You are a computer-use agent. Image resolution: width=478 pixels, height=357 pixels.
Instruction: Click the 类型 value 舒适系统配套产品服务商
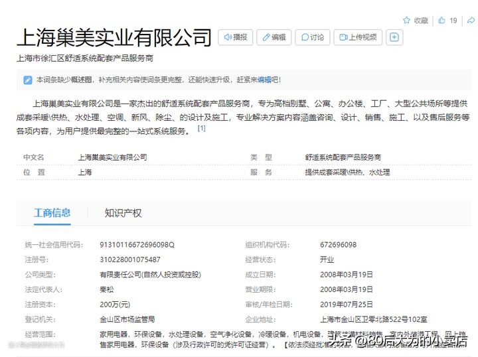(343, 157)
